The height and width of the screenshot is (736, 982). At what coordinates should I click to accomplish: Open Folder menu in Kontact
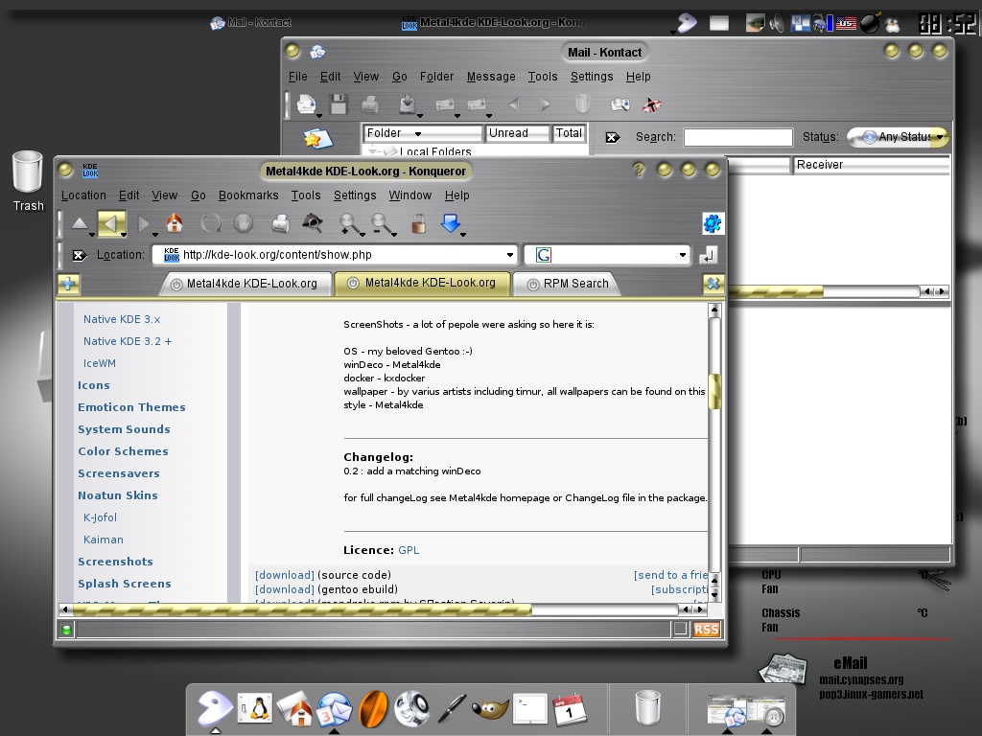click(x=436, y=77)
